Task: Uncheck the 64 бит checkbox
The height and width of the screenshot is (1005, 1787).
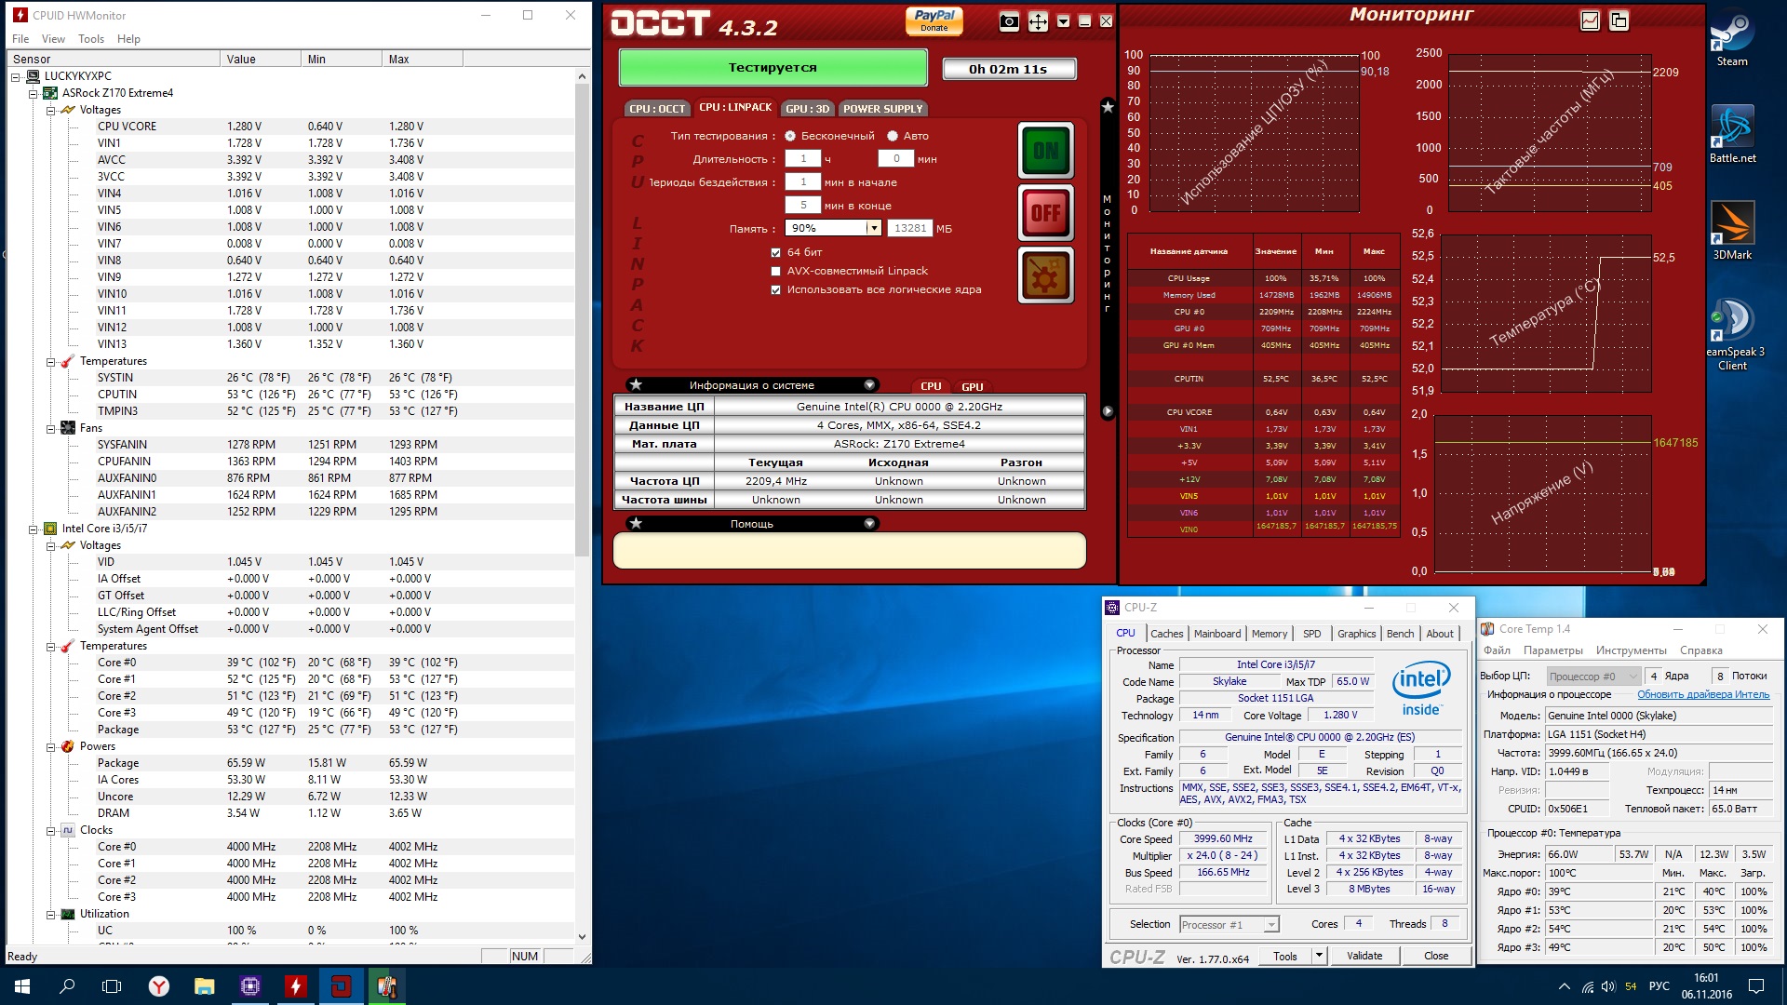Action: pos(775,252)
